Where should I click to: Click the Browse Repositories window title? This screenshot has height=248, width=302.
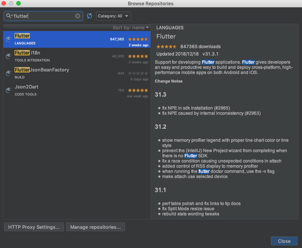tap(150, 3)
